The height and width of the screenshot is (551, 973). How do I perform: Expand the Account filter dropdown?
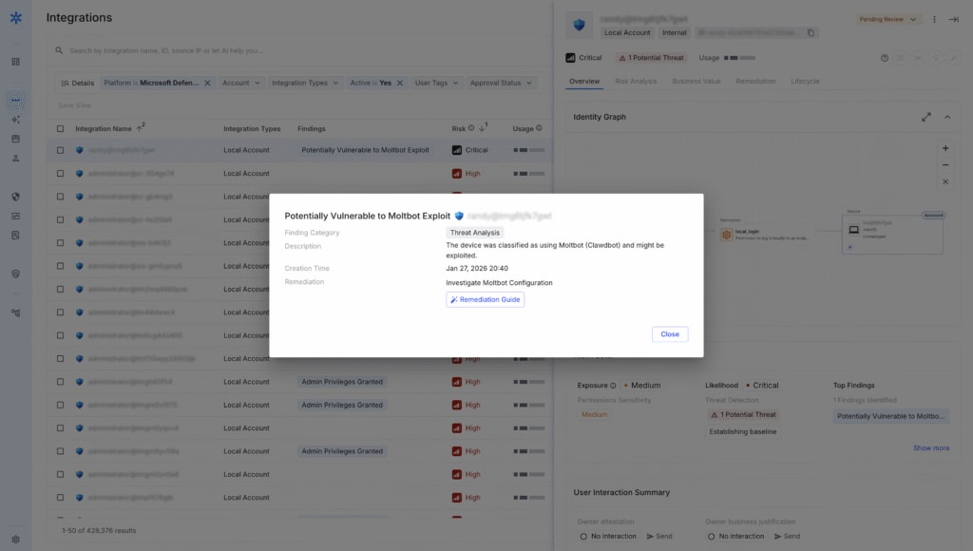tap(241, 82)
